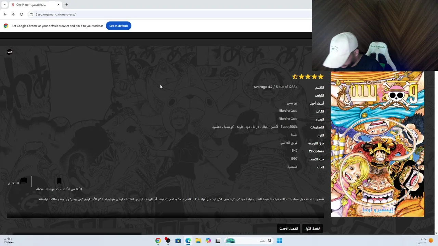Click the type link مانجا

click(294, 135)
